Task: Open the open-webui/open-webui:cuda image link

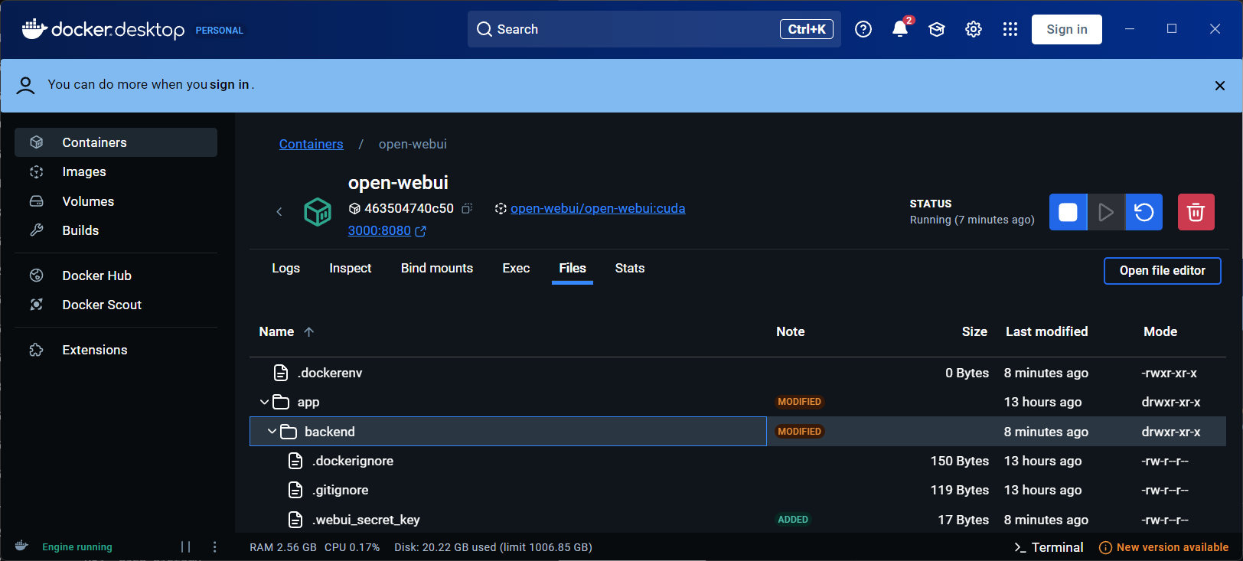Action: pyautogui.click(x=598, y=208)
